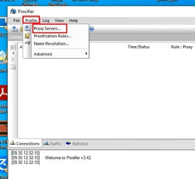Switch to the Connections tab
The width and height of the screenshot is (195, 179).
[x=25, y=144]
